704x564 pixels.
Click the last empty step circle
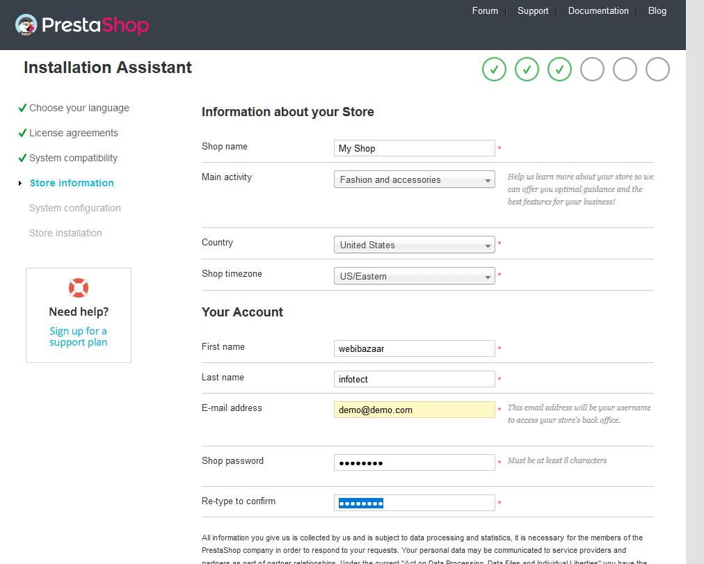657,70
